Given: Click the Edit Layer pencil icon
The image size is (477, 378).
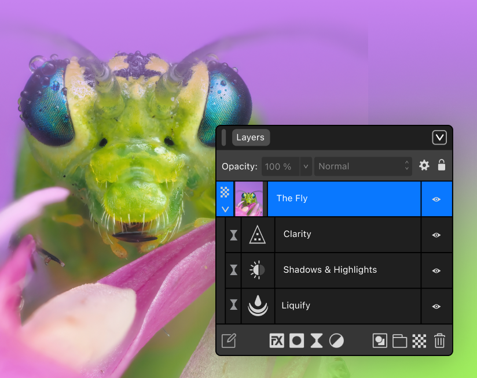Looking at the screenshot, I should tap(229, 341).
